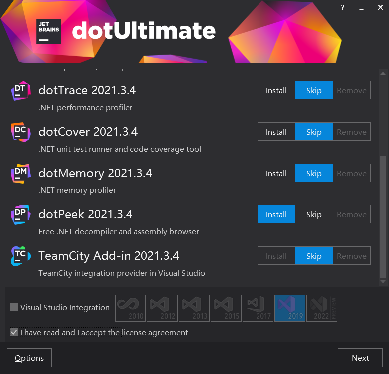Image resolution: width=389 pixels, height=374 pixels.
Task: Click the dotCover 2021.3.4 title
Action: [x=88, y=132]
